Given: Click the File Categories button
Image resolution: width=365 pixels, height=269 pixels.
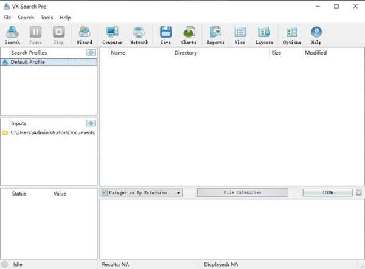Looking at the screenshot, I should pyautogui.click(x=242, y=192).
